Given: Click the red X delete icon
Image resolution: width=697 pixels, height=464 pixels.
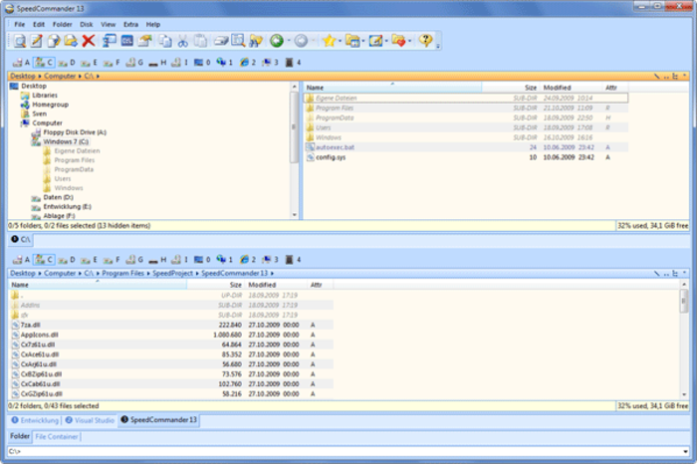Looking at the screenshot, I should [x=89, y=41].
